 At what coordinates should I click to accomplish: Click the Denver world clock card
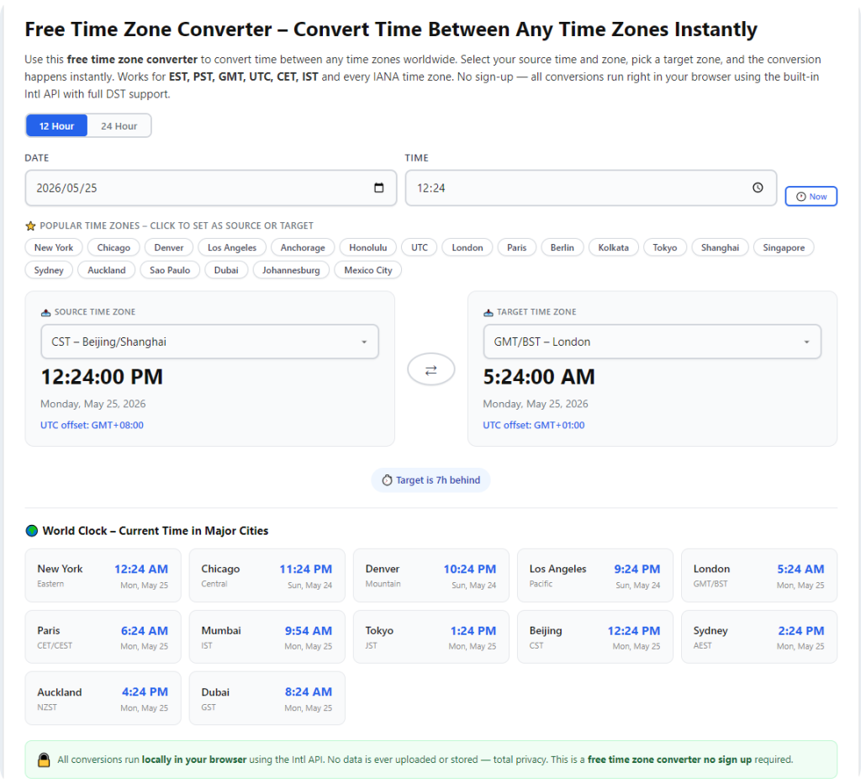[431, 575]
